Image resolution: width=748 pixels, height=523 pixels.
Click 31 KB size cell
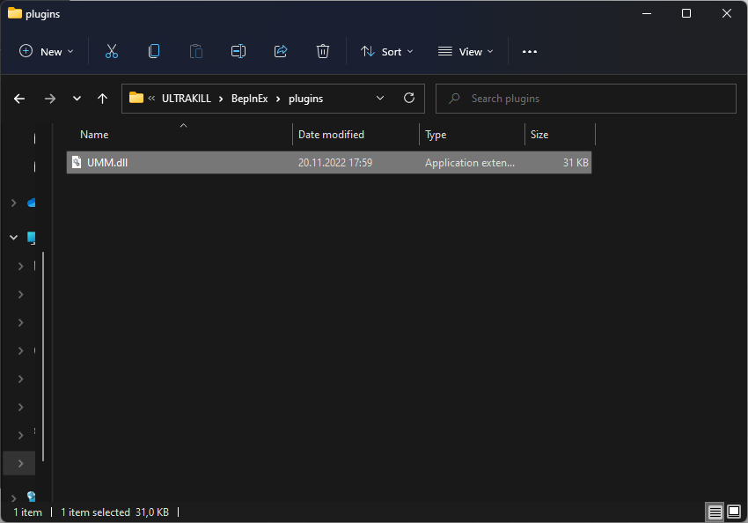pos(576,163)
